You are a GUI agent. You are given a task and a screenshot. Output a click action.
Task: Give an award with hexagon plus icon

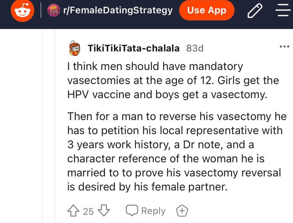182,210
